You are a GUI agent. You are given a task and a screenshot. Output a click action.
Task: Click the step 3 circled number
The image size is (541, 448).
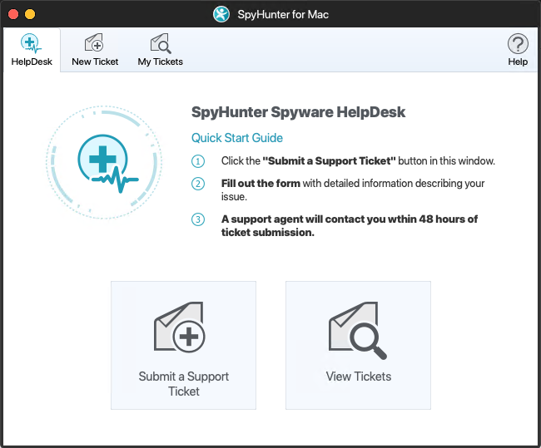(198, 219)
